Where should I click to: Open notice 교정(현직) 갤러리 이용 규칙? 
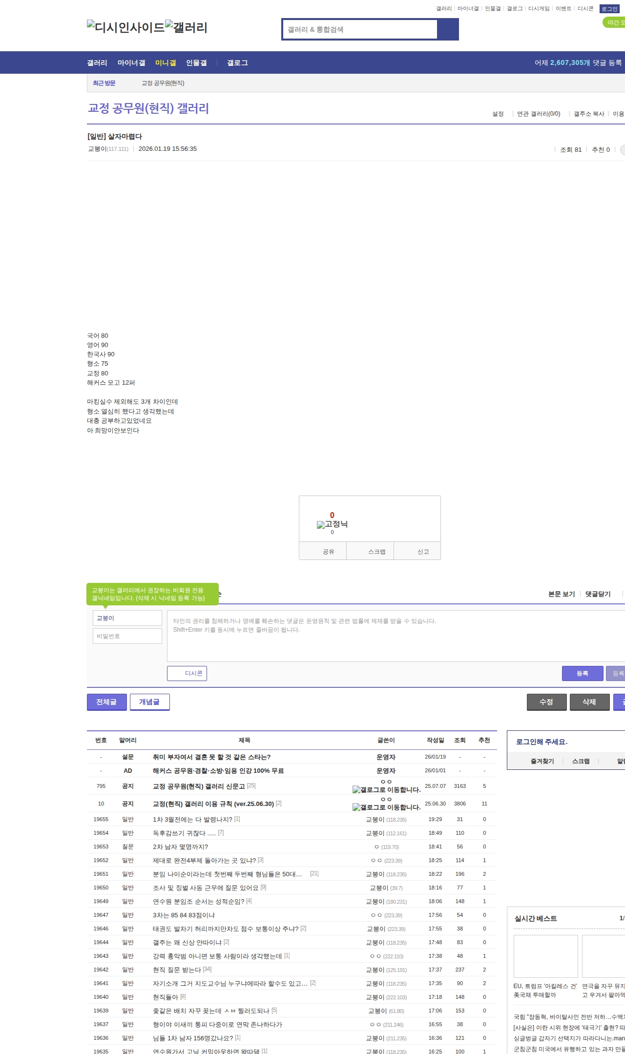tap(213, 804)
